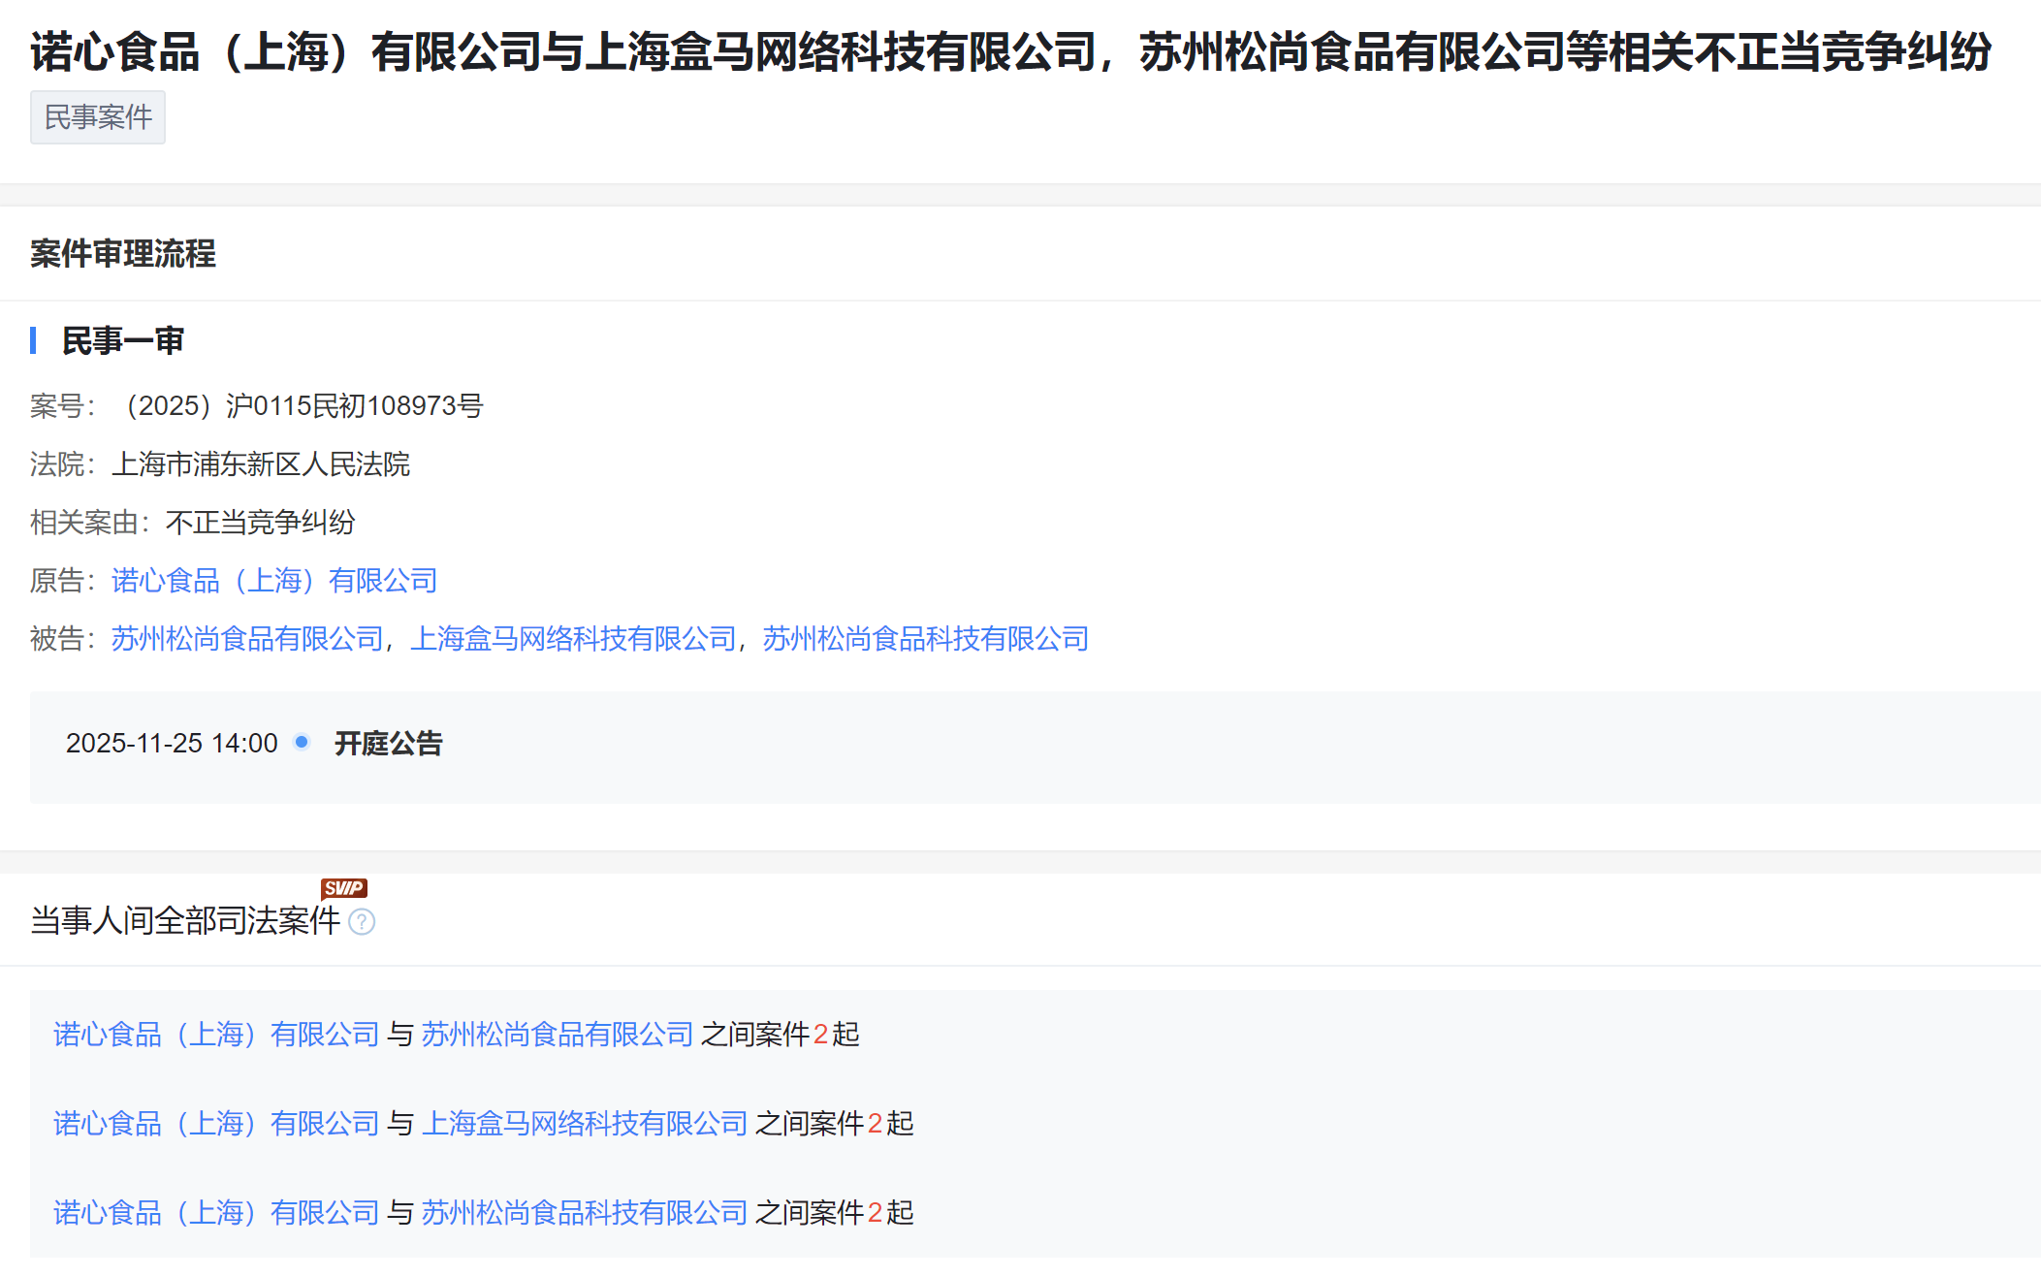
Task: Click 诺心食品 link in the 上海盒马网络科技 case-count row
Action: coord(216,1124)
